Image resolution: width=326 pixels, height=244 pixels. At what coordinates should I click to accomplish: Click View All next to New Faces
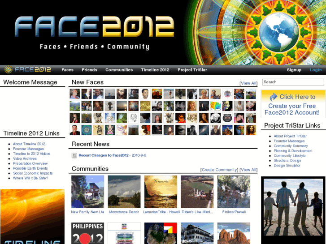[x=248, y=83]
